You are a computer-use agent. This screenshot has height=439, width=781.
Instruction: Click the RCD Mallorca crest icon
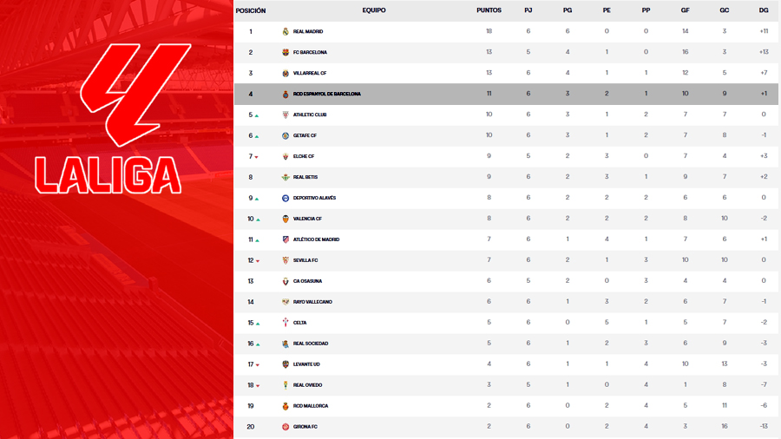coord(285,406)
